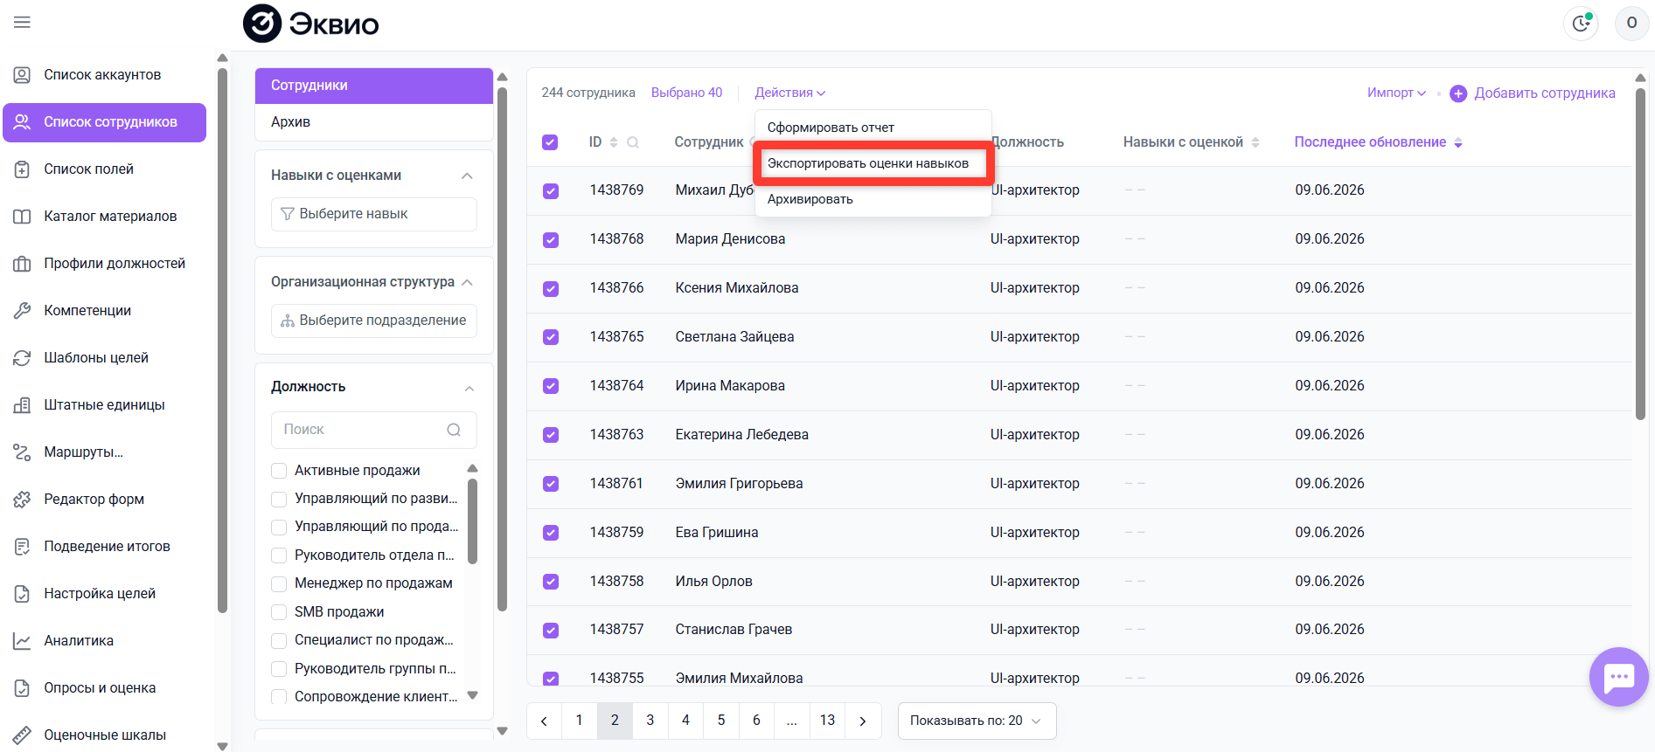This screenshot has height=752, width=1655.
Task: Click the Должность list scrollbar
Action: click(x=472, y=521)
